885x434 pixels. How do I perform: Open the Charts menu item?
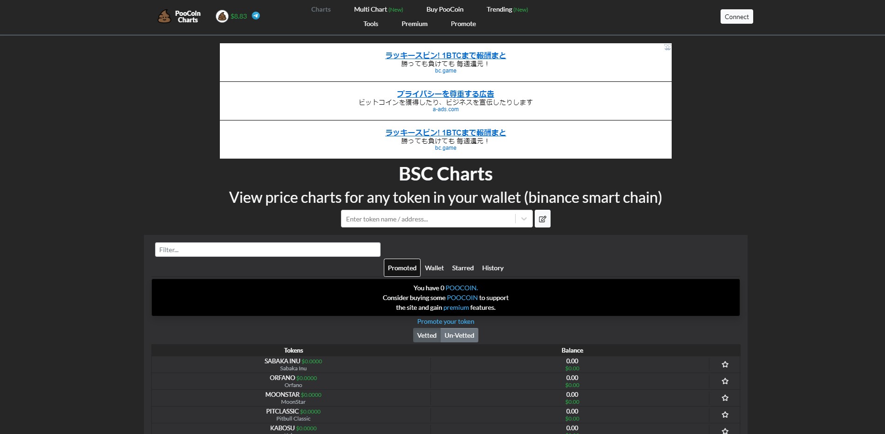[x=321, y=9]
